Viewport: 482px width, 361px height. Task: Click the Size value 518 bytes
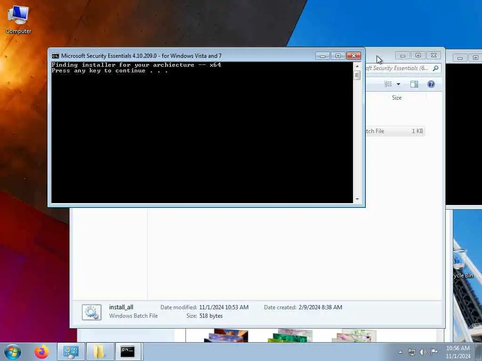pyautogui.click(x=211, y=316)
